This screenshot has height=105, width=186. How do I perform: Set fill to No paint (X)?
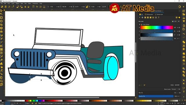click(139, 17)
